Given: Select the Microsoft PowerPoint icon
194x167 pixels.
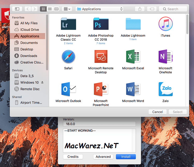Looking at the screenshot, I should click(101, 89).
